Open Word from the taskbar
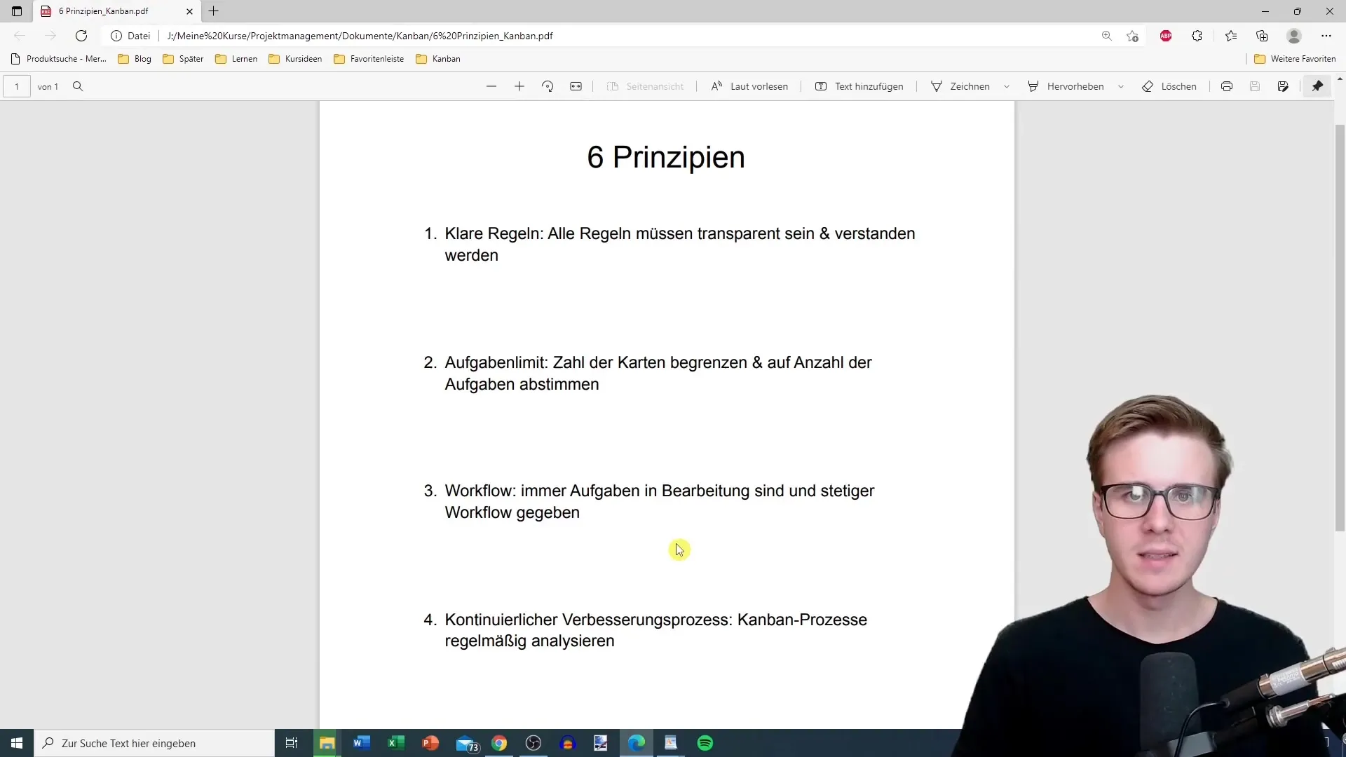Viewport: 1346px width, 757px height. (x=362, y=743)
